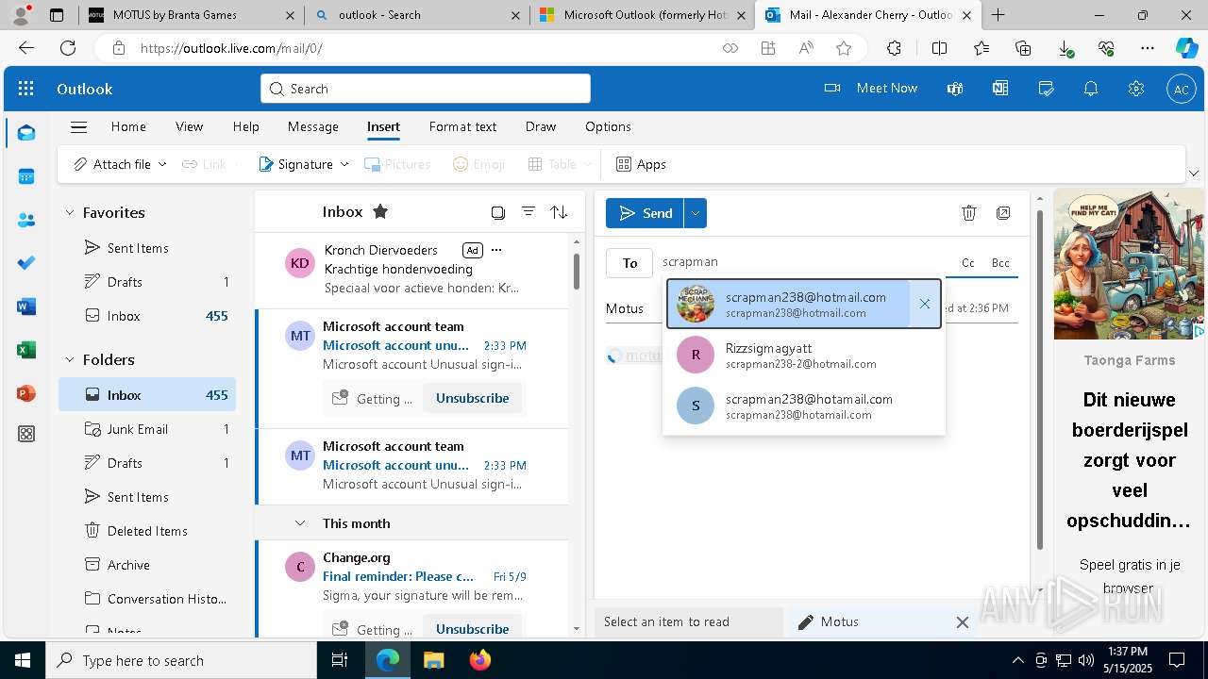Open Mail in the left rail
The image size is (1208, 679).
[x=26, y=133]
